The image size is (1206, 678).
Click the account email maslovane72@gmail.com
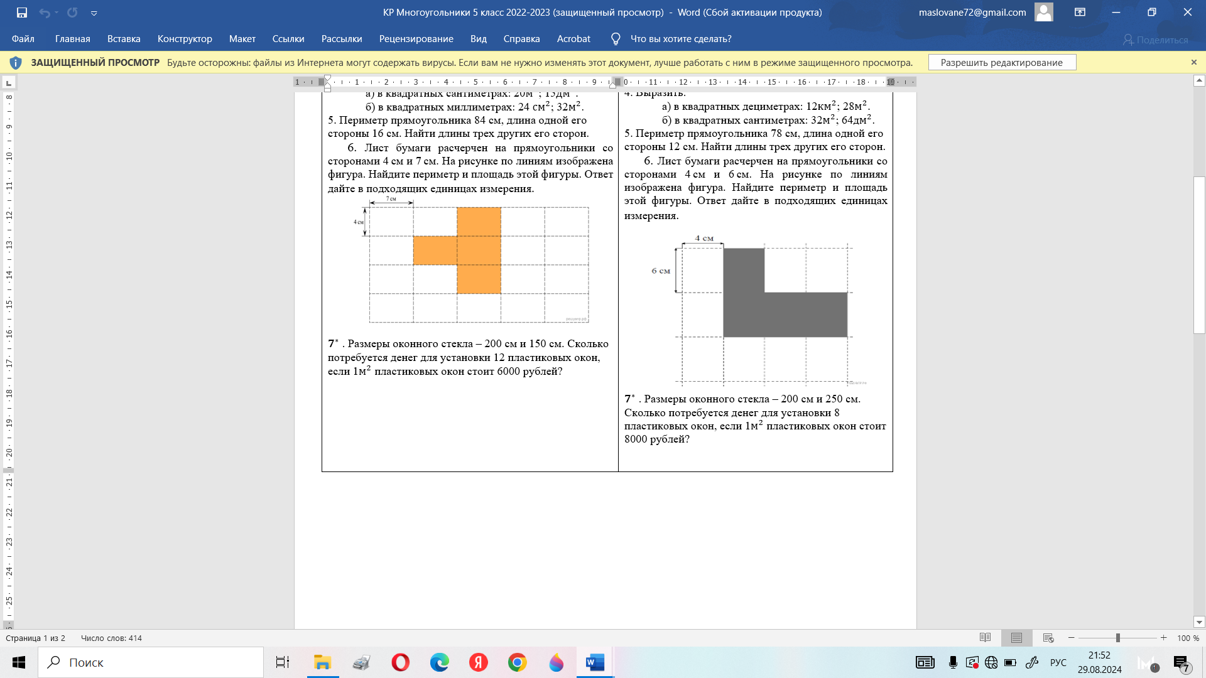[972, 12]
